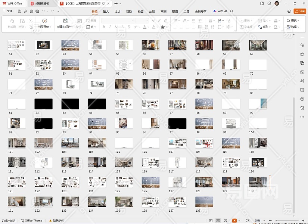This screenshot has width=308, height=224.
Task: Open the 查找 find dropdown
Action: click(x=293, y=21)
